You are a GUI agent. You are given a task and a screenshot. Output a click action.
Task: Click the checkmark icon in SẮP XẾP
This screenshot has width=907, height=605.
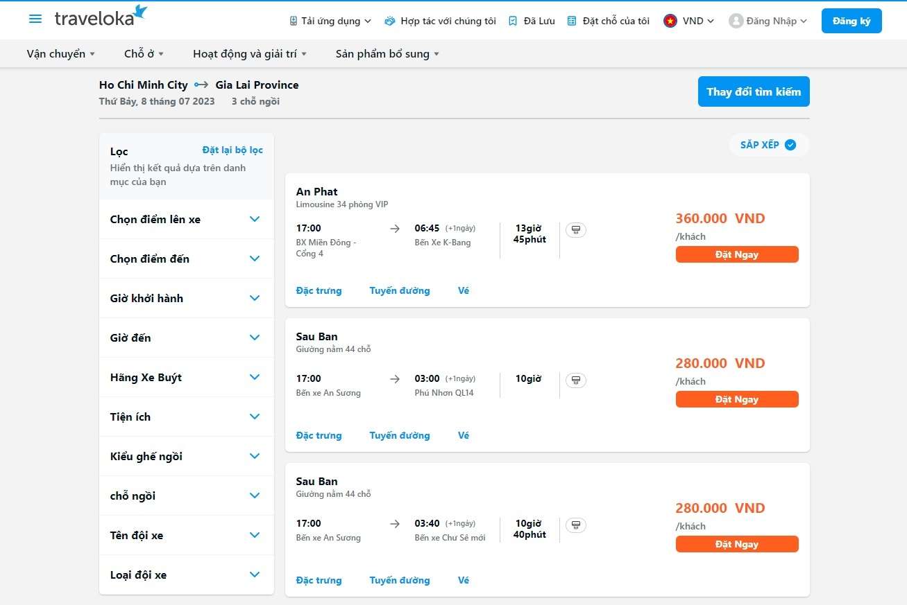[x=790, y=145]
